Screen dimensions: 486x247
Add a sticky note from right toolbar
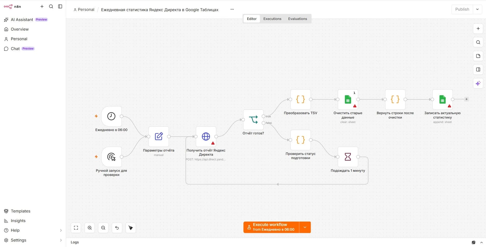click(x=478, y=56)
